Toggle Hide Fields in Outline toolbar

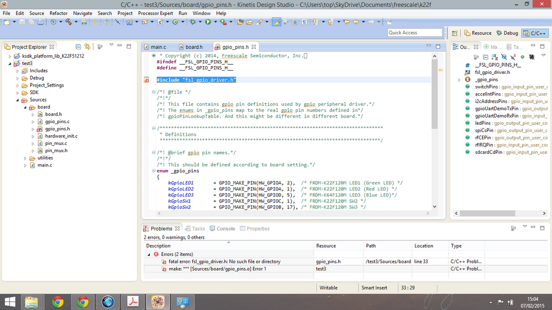click(504, 57)
